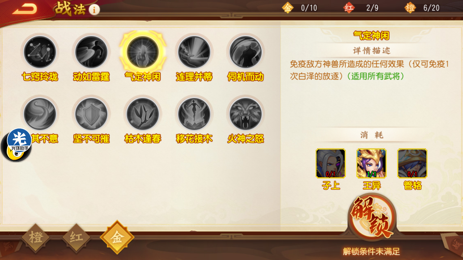Screen dimensions: 463x260
Task: Tap the 光环助手 floating assistant icon
Action: coord(17,145)
